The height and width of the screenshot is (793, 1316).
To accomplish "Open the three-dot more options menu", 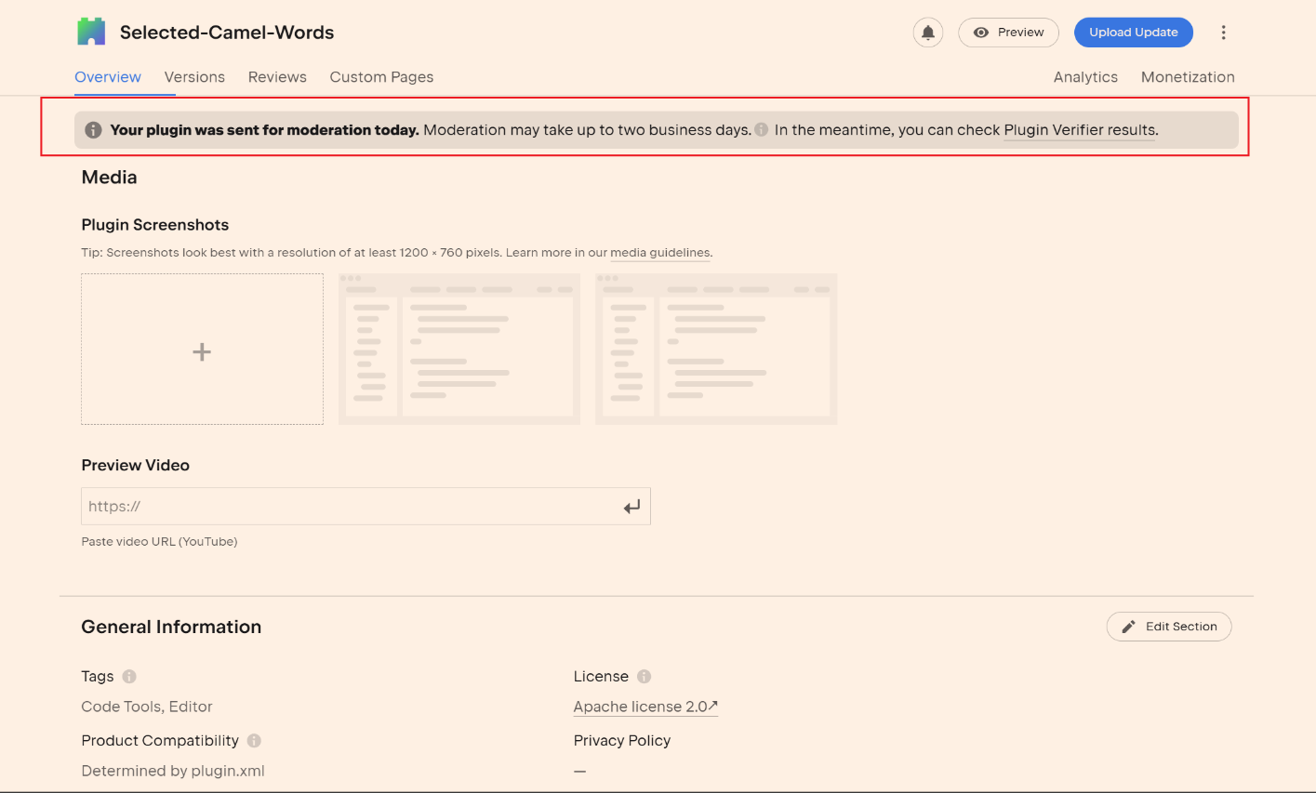I will click(1223, 33).
